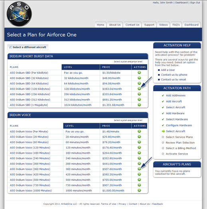Add the Voice Per Minute plan
The image size is (207, 209).
point(139,131)
